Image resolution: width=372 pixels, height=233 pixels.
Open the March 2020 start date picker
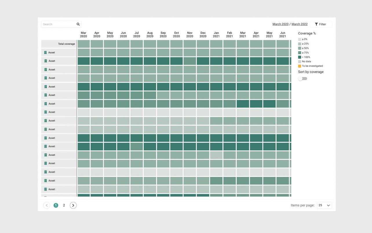tap(280, 24)
